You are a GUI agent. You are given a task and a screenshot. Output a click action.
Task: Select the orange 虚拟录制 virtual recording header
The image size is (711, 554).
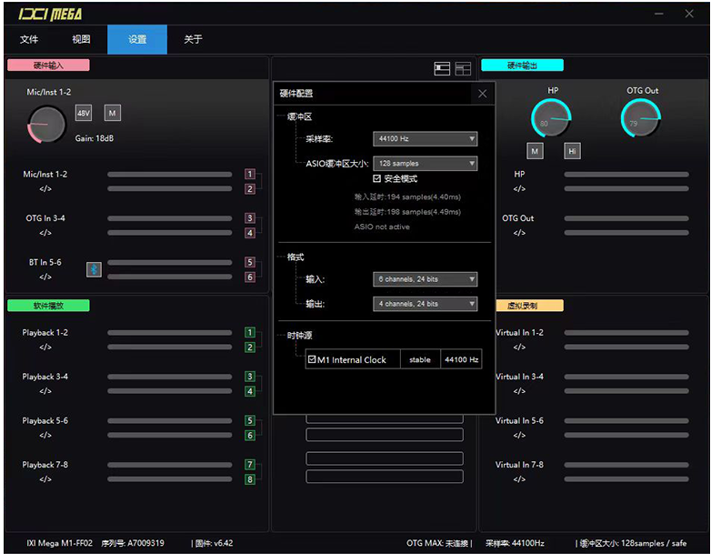tap(530, 306)
